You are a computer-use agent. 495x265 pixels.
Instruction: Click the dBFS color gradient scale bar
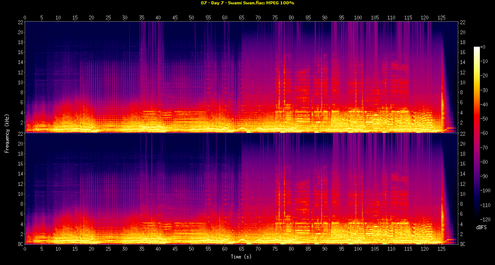point(476,133)
